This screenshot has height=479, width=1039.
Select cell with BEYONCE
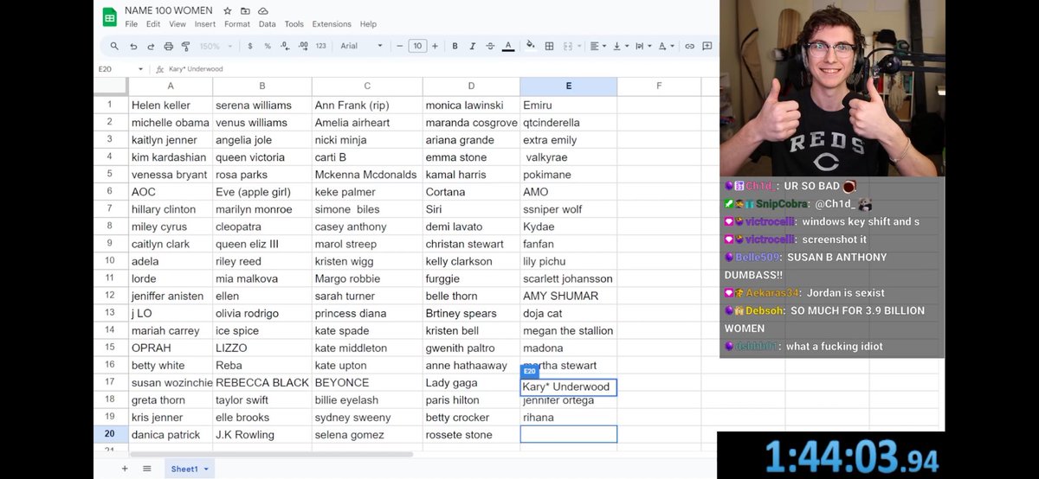pos(367,382)
